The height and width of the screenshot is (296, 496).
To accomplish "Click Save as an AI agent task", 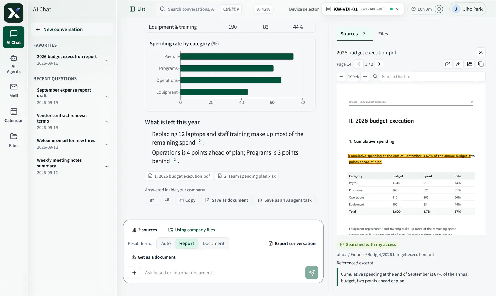I will point(285,200).
